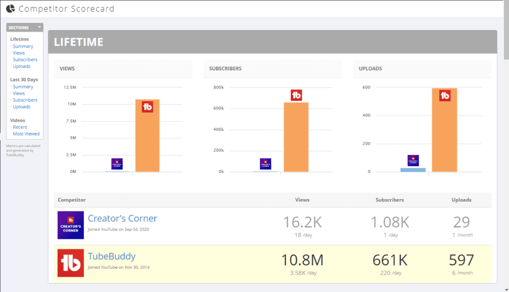Click Creator's Corner icon in Views chart
The height and width of the screenshot is (292, 509).
pyautogui.click(x=117, y=164)
